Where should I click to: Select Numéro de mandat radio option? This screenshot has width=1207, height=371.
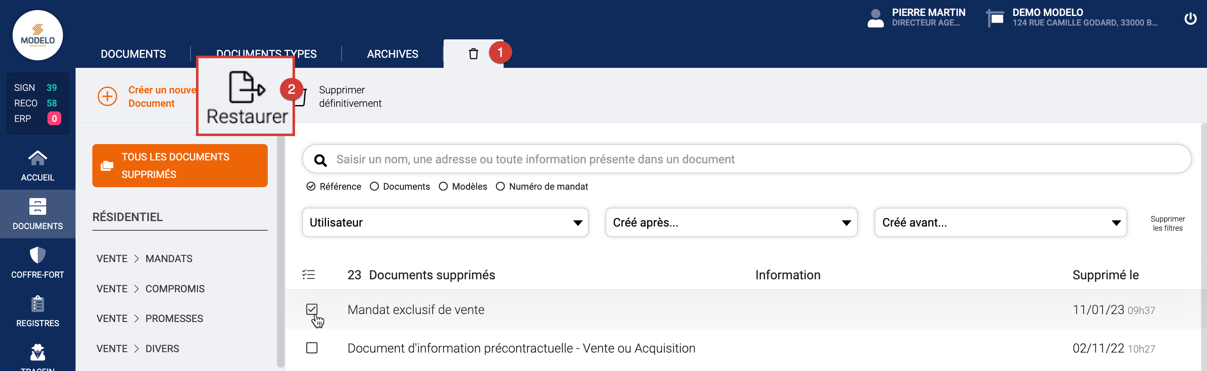coord(500,186)
